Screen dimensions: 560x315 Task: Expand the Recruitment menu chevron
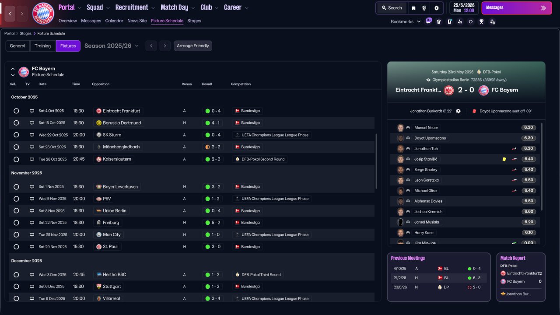pos(153,8)
